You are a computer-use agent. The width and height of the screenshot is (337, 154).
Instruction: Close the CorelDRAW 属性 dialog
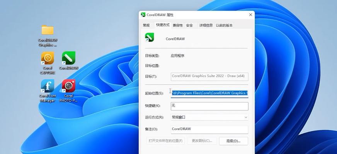click(x=250, y=15)
